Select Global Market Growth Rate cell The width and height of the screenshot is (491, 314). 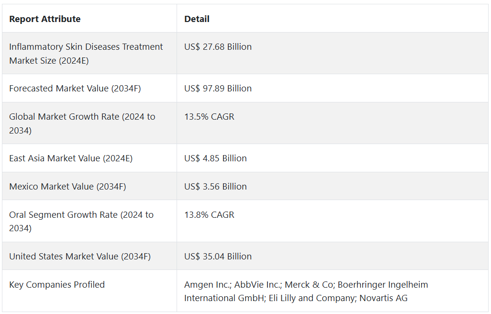[82, 123]
